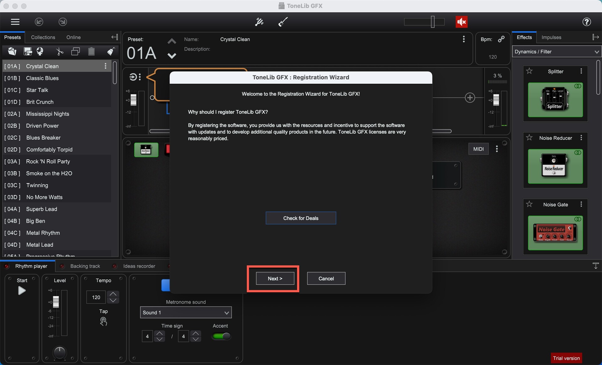Viewport: 602px width, 365px height.
Task: Click the guitar icon in top toolbar
Action: (283, 22)
